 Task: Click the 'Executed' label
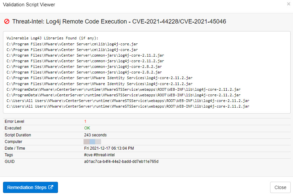(13, 128)
